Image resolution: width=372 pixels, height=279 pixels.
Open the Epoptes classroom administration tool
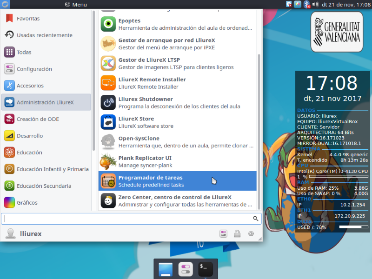[177, 24]
